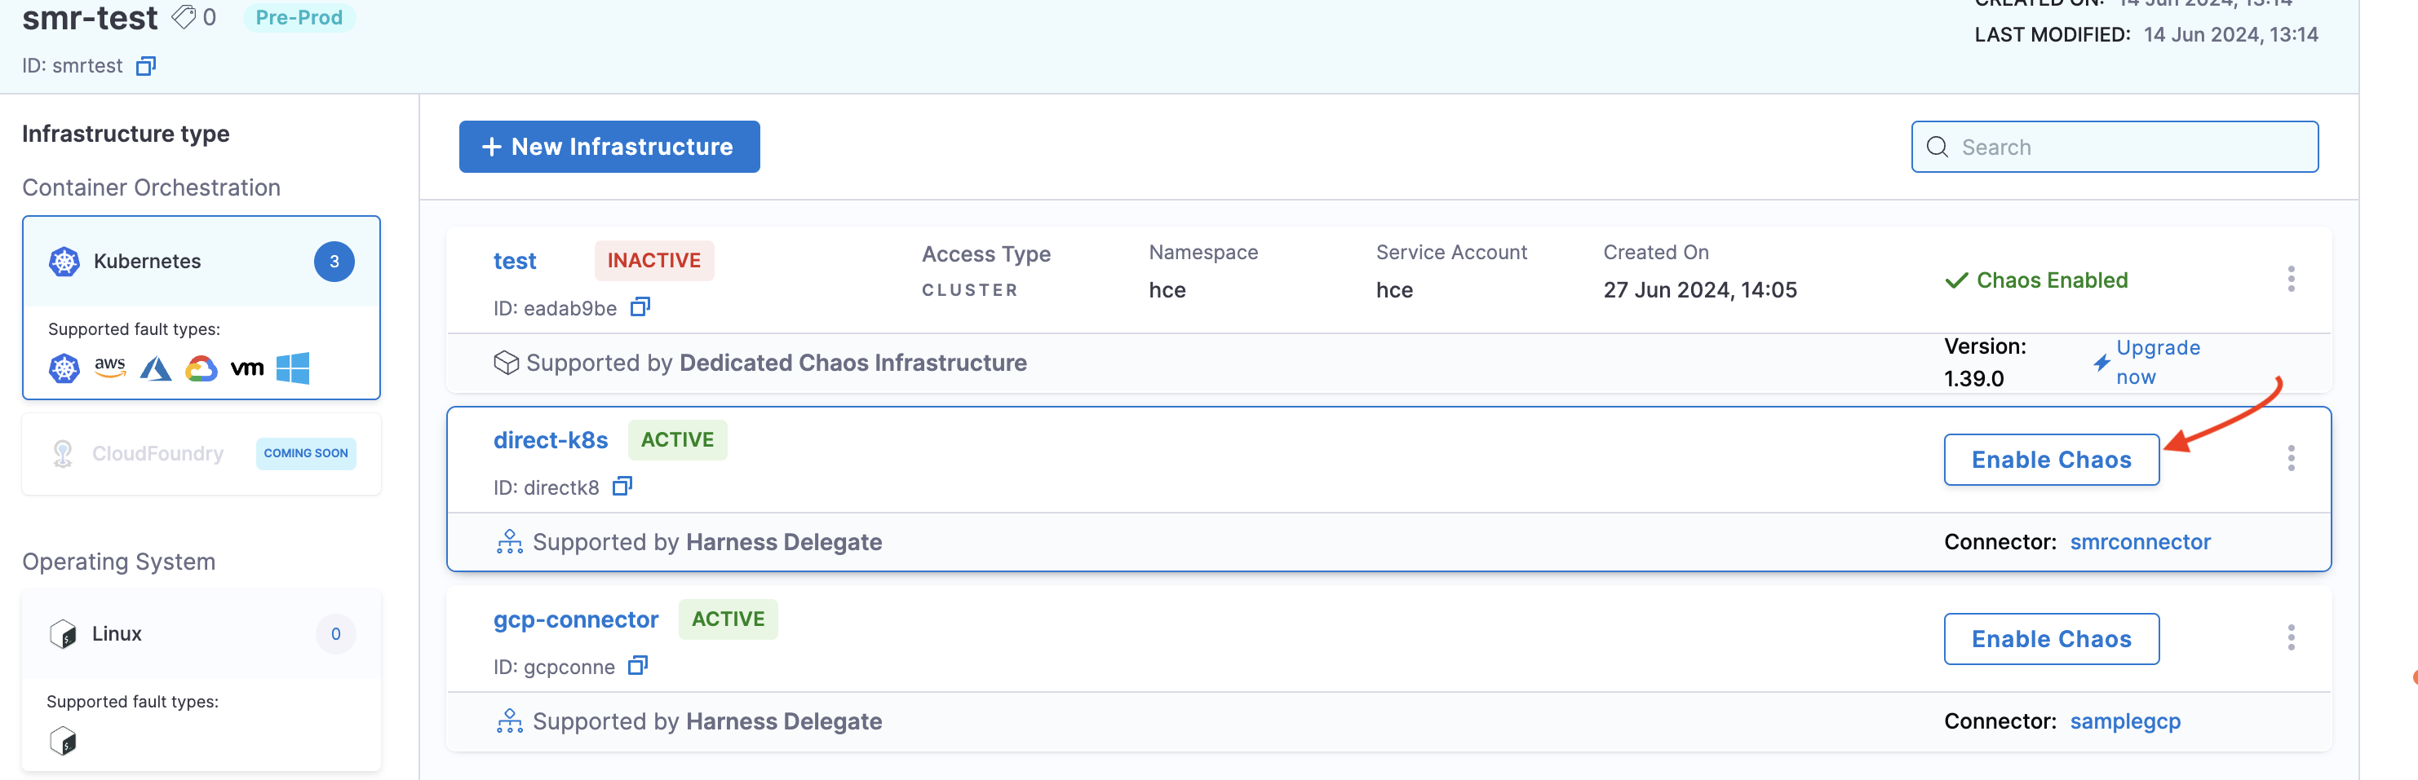Click the tag icon beside smr-test
Image resolution: width=2418 pixels, height=780 pixels.
point(184,17)
